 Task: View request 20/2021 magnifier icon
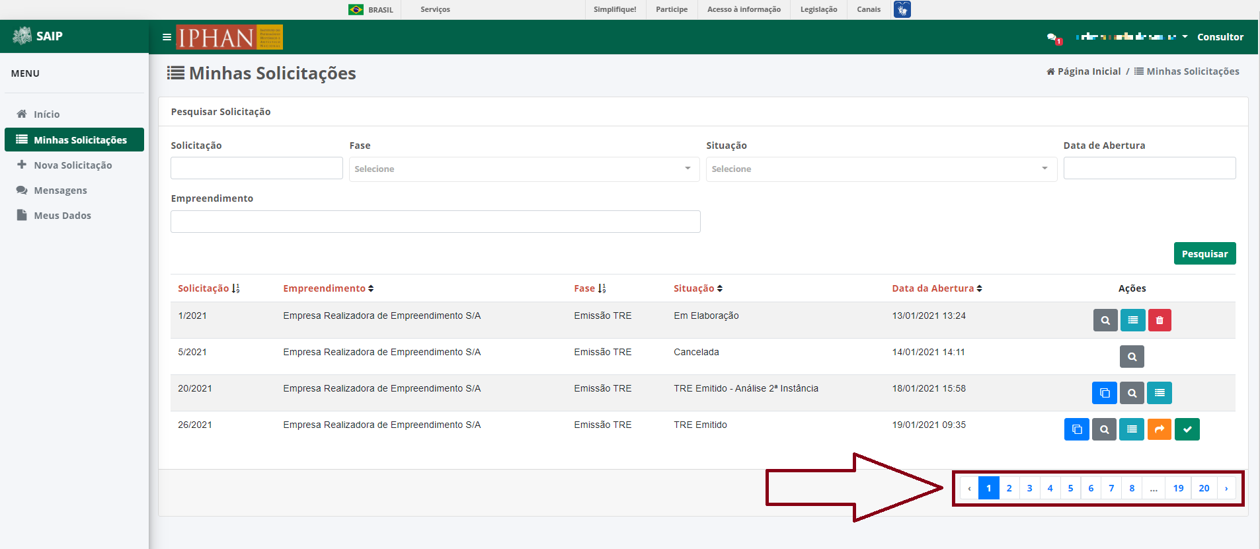[x=1132, y=393]
